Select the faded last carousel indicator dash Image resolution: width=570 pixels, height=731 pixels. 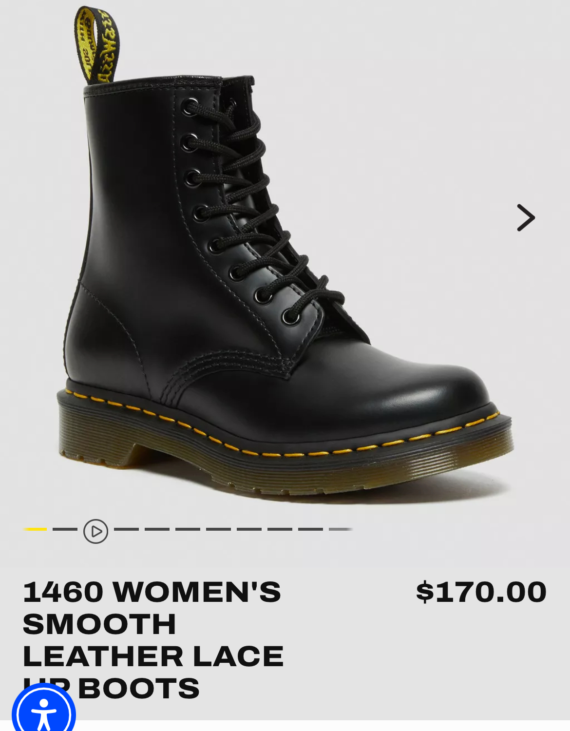coord(341,529)
